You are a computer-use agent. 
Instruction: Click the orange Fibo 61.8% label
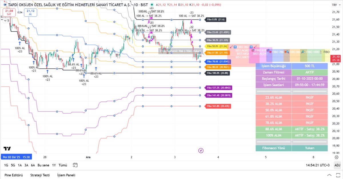pos(217,53)
